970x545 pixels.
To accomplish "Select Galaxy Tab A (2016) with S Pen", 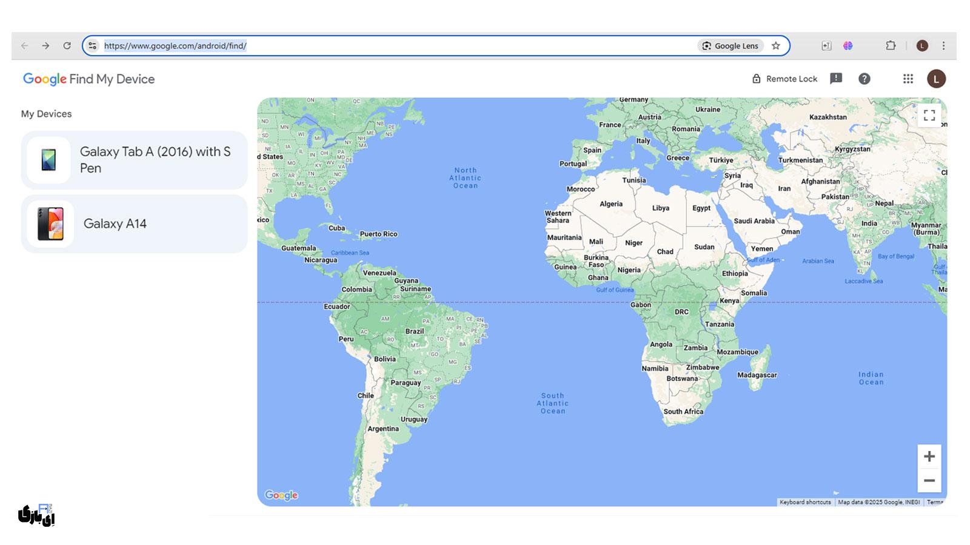I will [x=134, y=160].
